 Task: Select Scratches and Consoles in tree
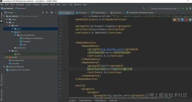pyautogui.click(x=18, y=70)
